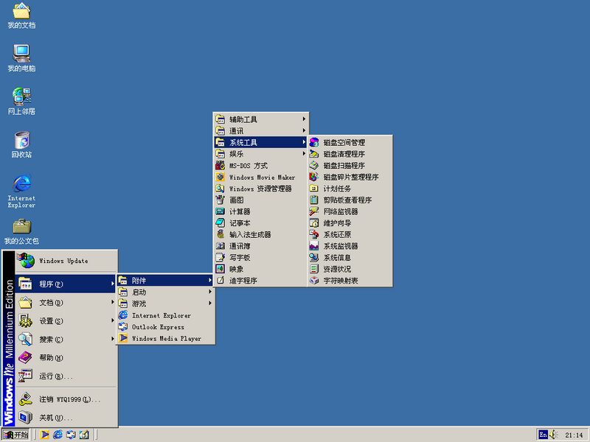The width and height of the screenshot is (590, 442).
Task: Expand 文档(D) documents submenu
Action: pos(66,302)
